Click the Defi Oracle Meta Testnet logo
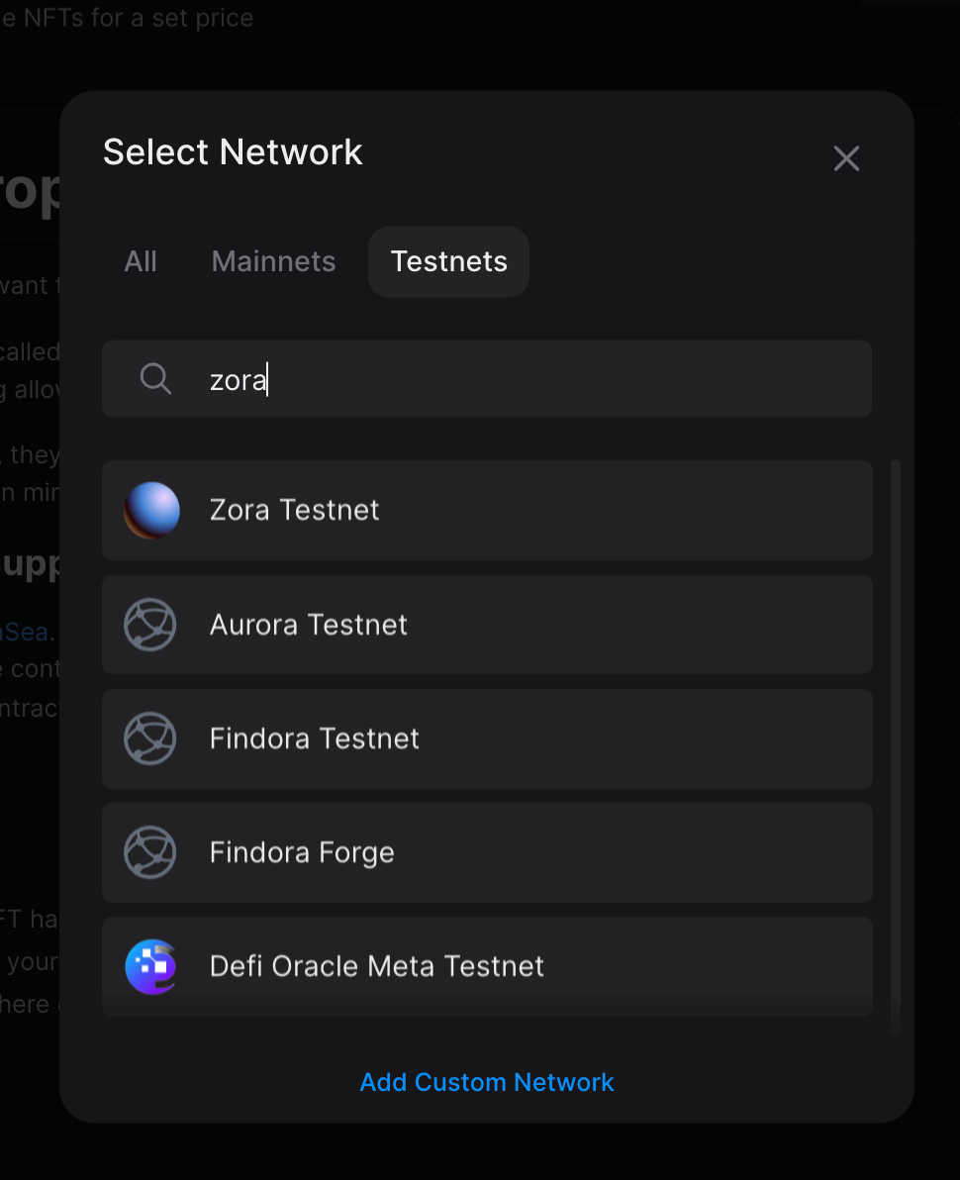Screen dimensions: 960x1180 pos(149,966)
